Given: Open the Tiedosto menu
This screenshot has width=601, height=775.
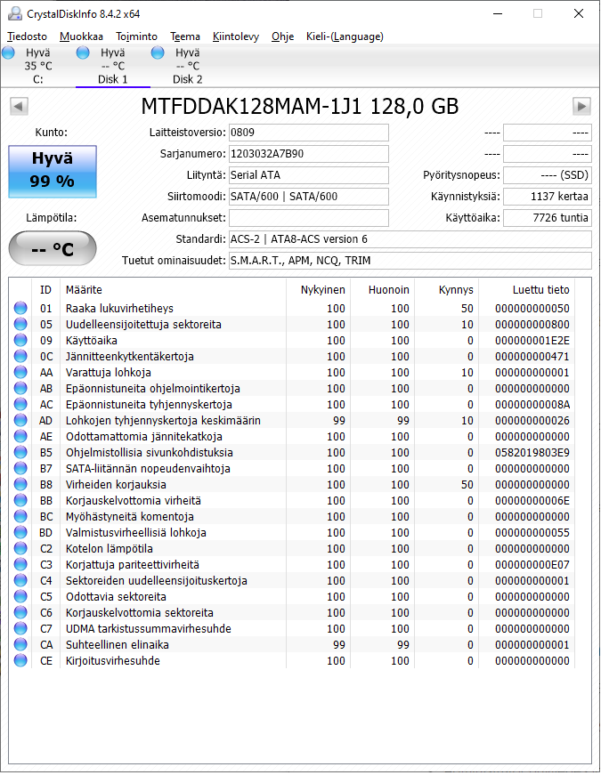Looking at the screenshot, I should pyautogui.click(x=27, y=36).
